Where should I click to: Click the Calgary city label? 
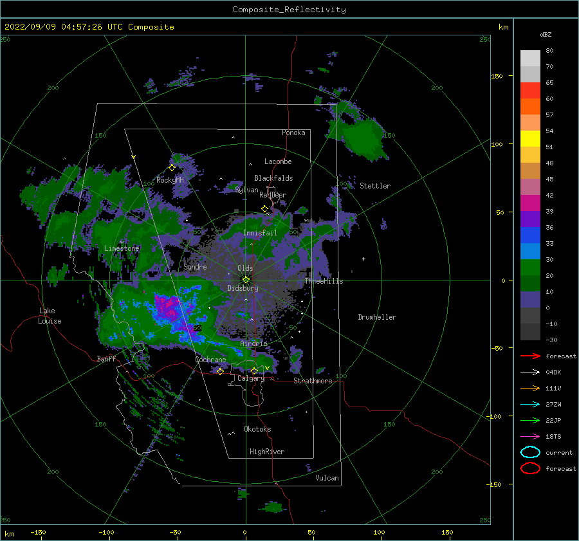251,378
